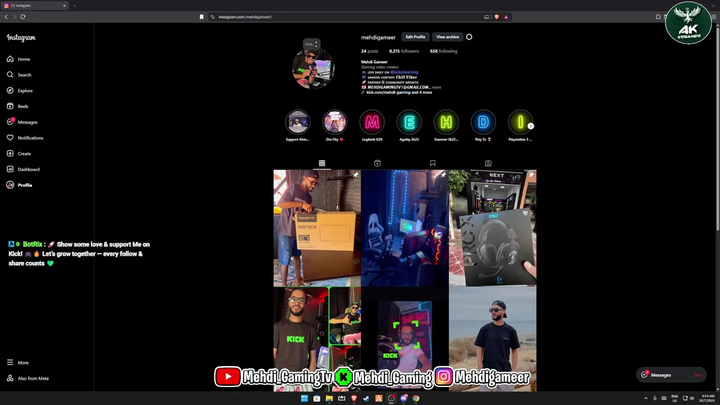The image size is (720, 405).
Task: Close the Instagram browser tab
Action: coord(64,6)
